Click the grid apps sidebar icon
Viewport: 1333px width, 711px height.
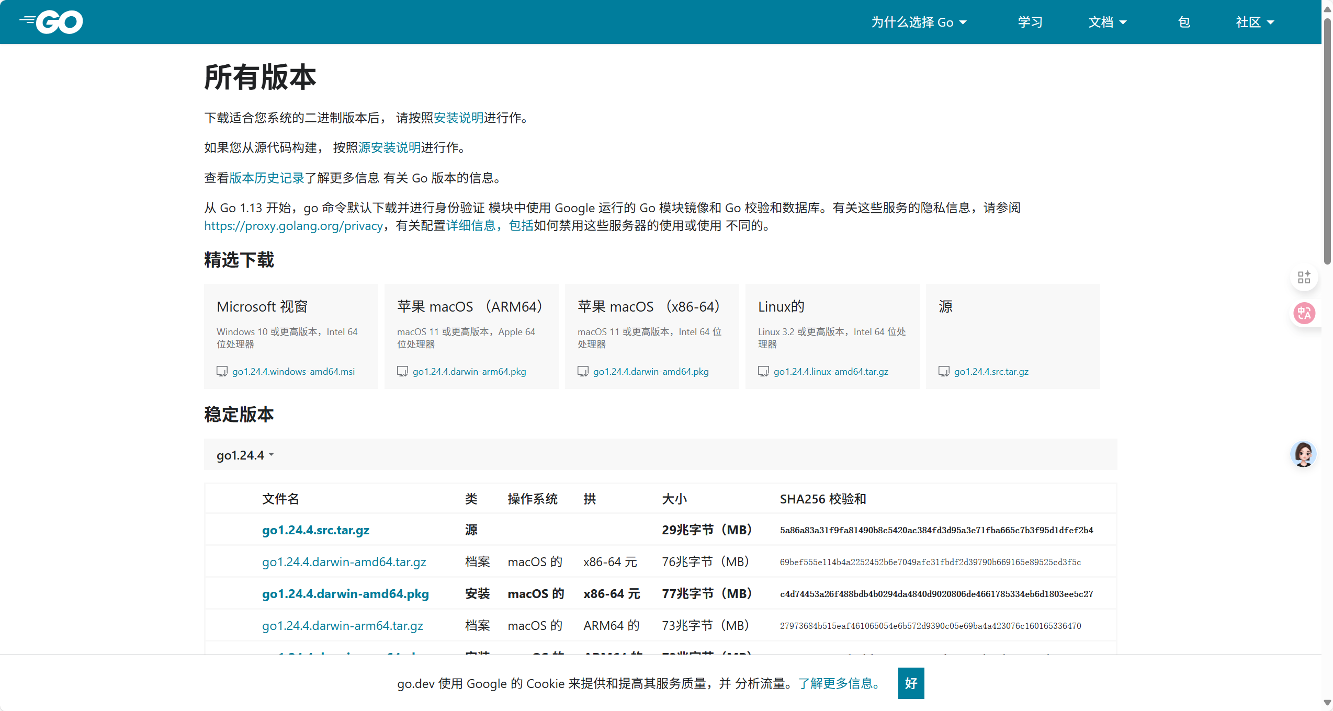pyautogui.click(x=1304, y=277)
